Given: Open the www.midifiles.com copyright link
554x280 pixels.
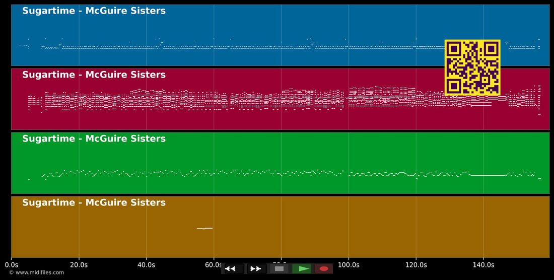Looking at the screenshot, I should click(x=37, y=272).
